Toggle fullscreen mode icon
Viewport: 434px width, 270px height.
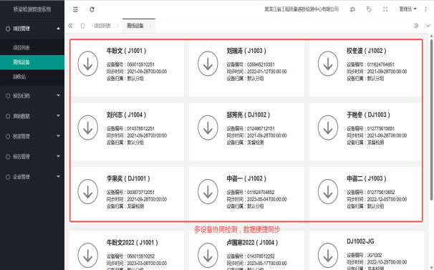[x=385, y=9]
